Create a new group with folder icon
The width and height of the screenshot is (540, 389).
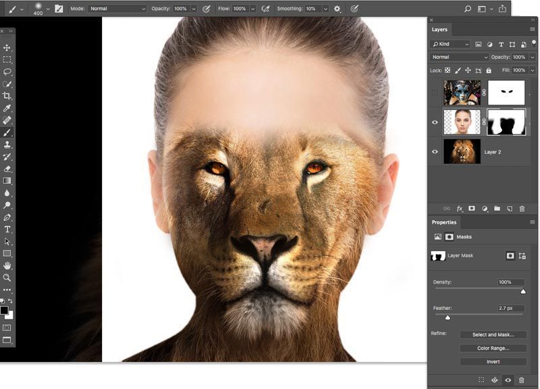point(497,209)
